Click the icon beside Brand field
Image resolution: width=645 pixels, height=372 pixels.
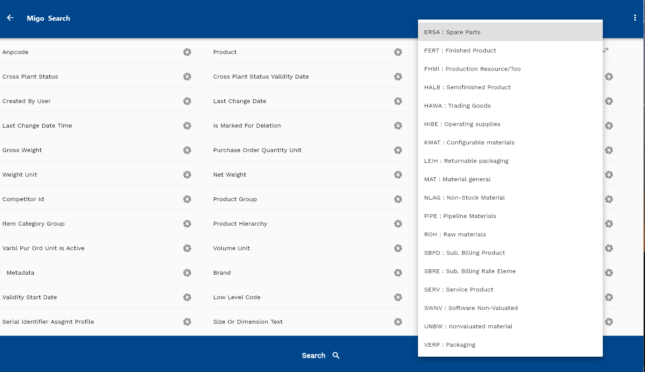398,273
